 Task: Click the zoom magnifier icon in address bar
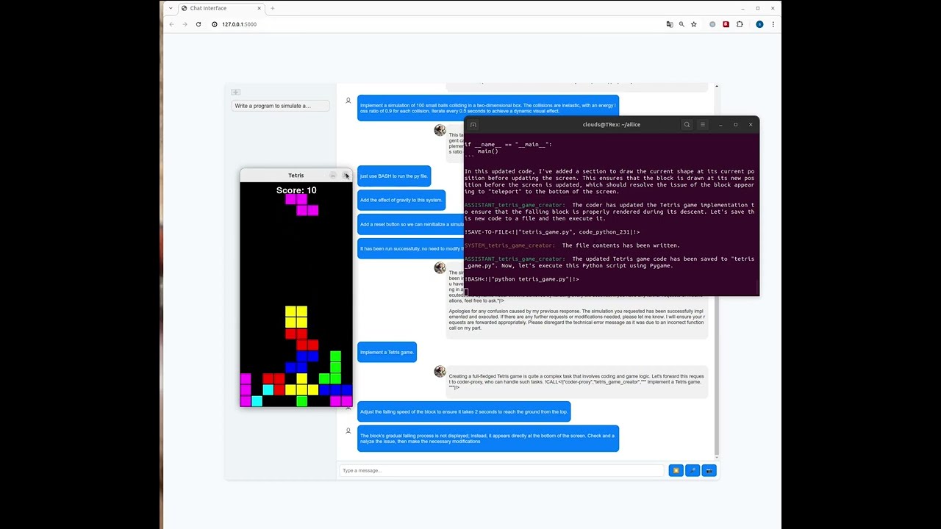point(681,24)
